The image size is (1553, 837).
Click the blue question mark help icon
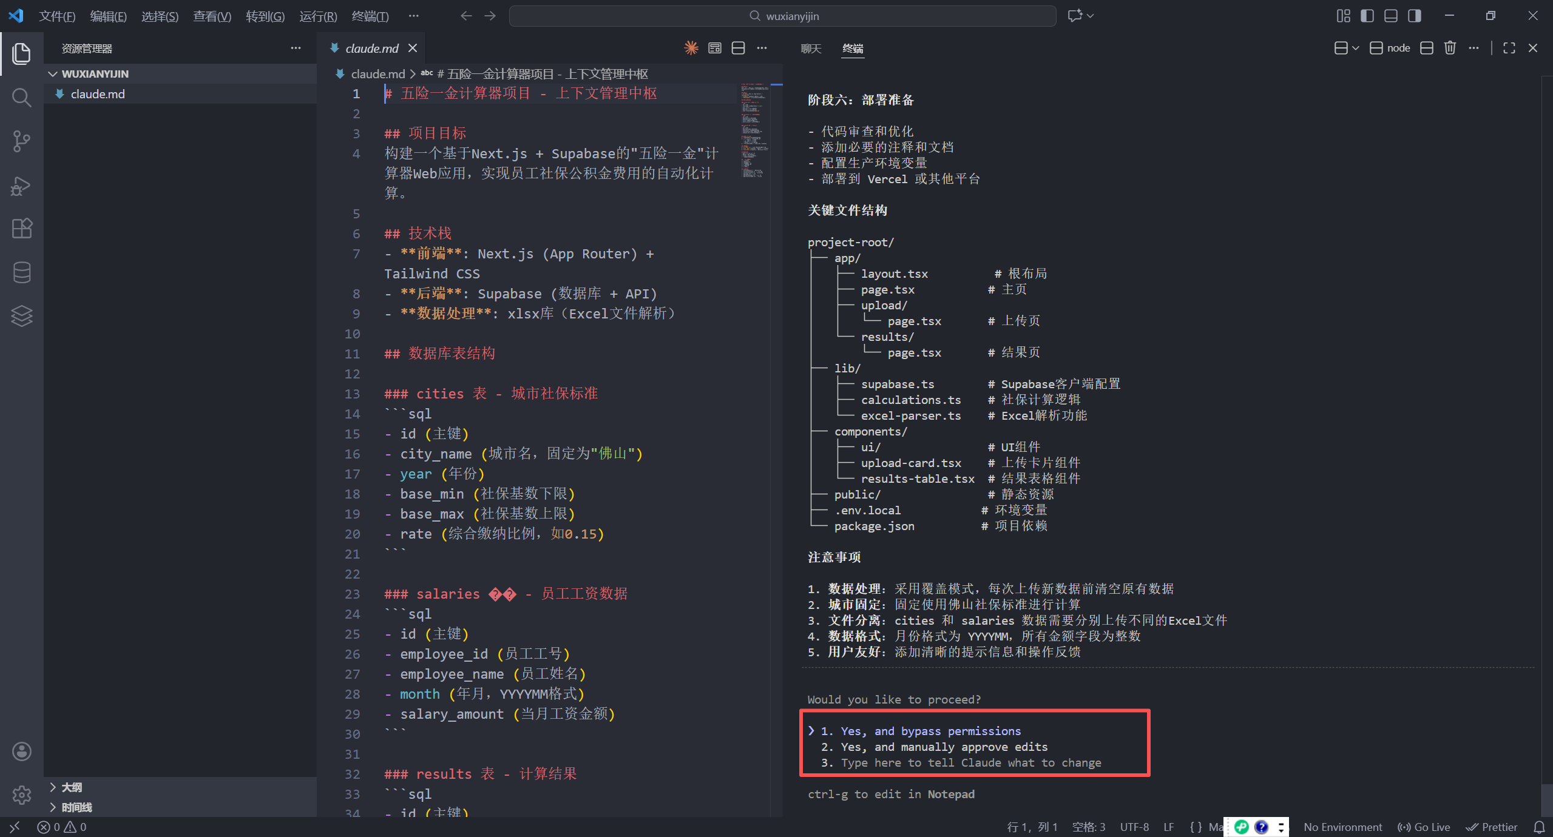point(1261,827)
